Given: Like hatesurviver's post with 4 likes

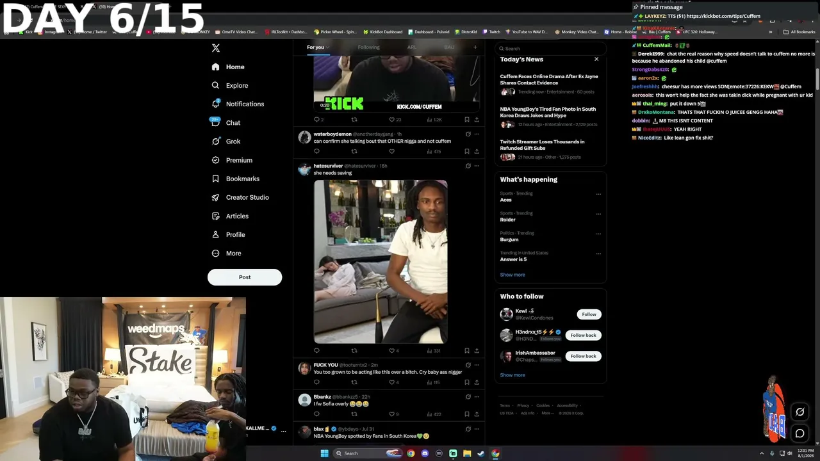Looking at the screenshot, I should click(393, 350).
